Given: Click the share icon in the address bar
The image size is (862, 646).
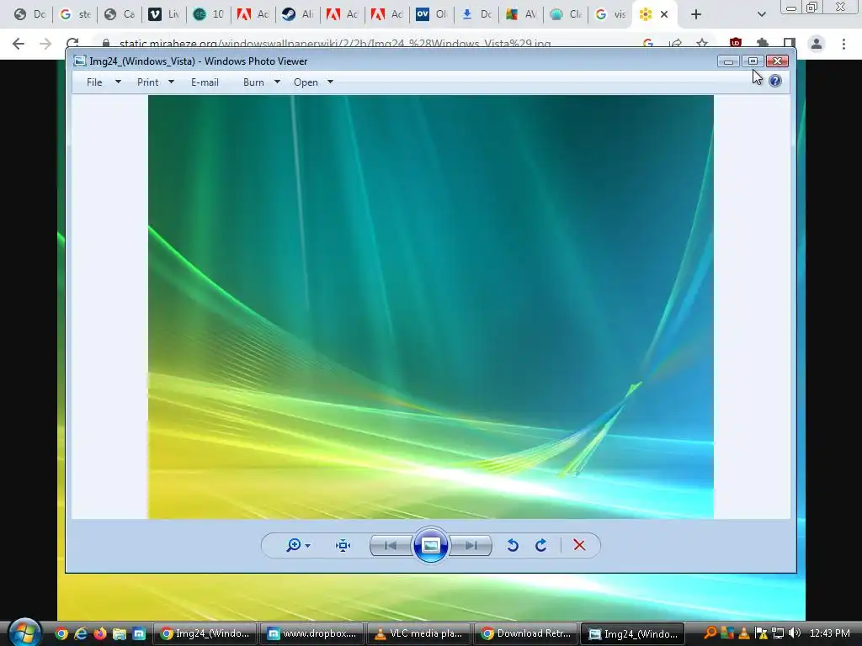Looking at the screenshot, I should [676, 44].
